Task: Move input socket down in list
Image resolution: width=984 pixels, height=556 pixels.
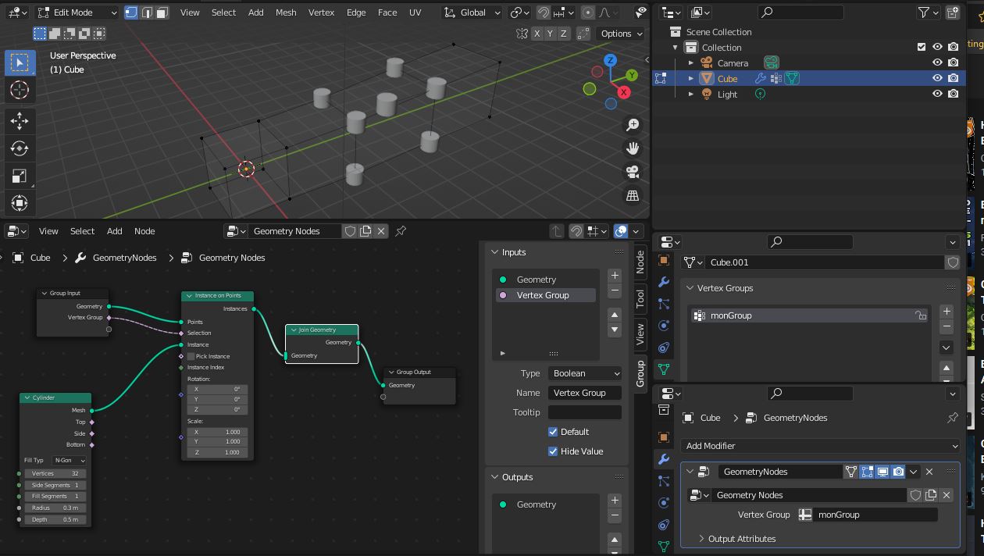Action: tap(615, 330)
